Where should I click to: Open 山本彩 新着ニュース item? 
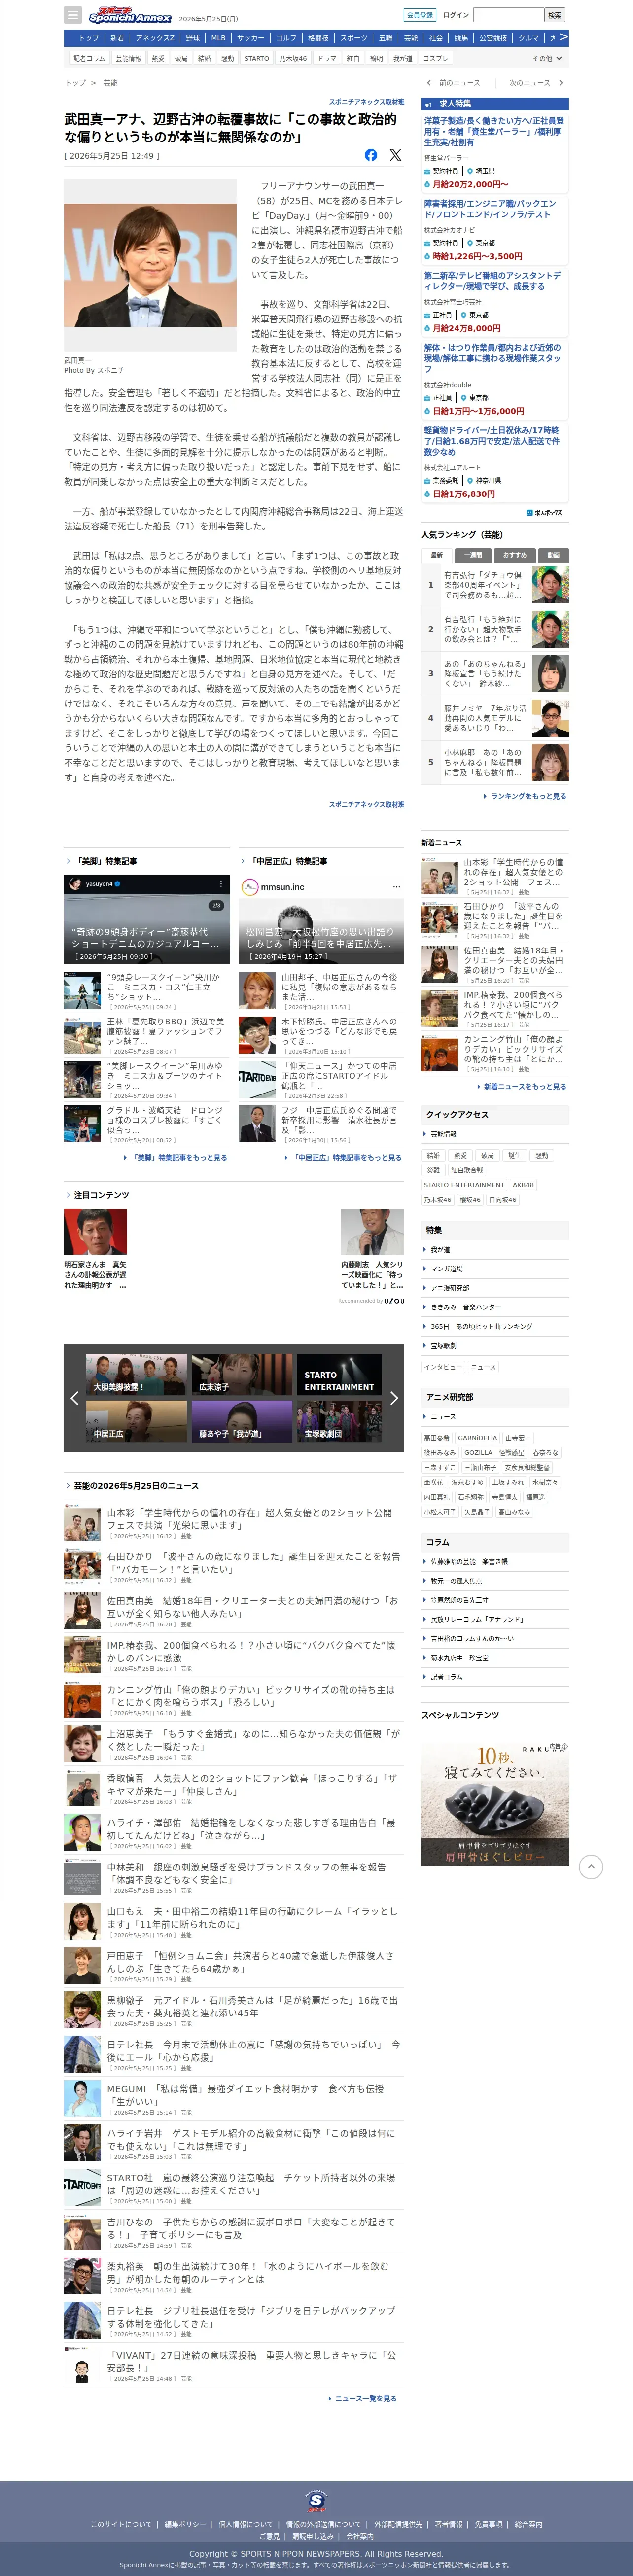coord(495,877)
